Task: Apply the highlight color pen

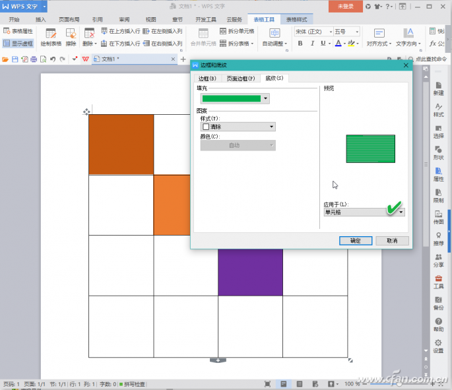Action: tap(351, 44)
